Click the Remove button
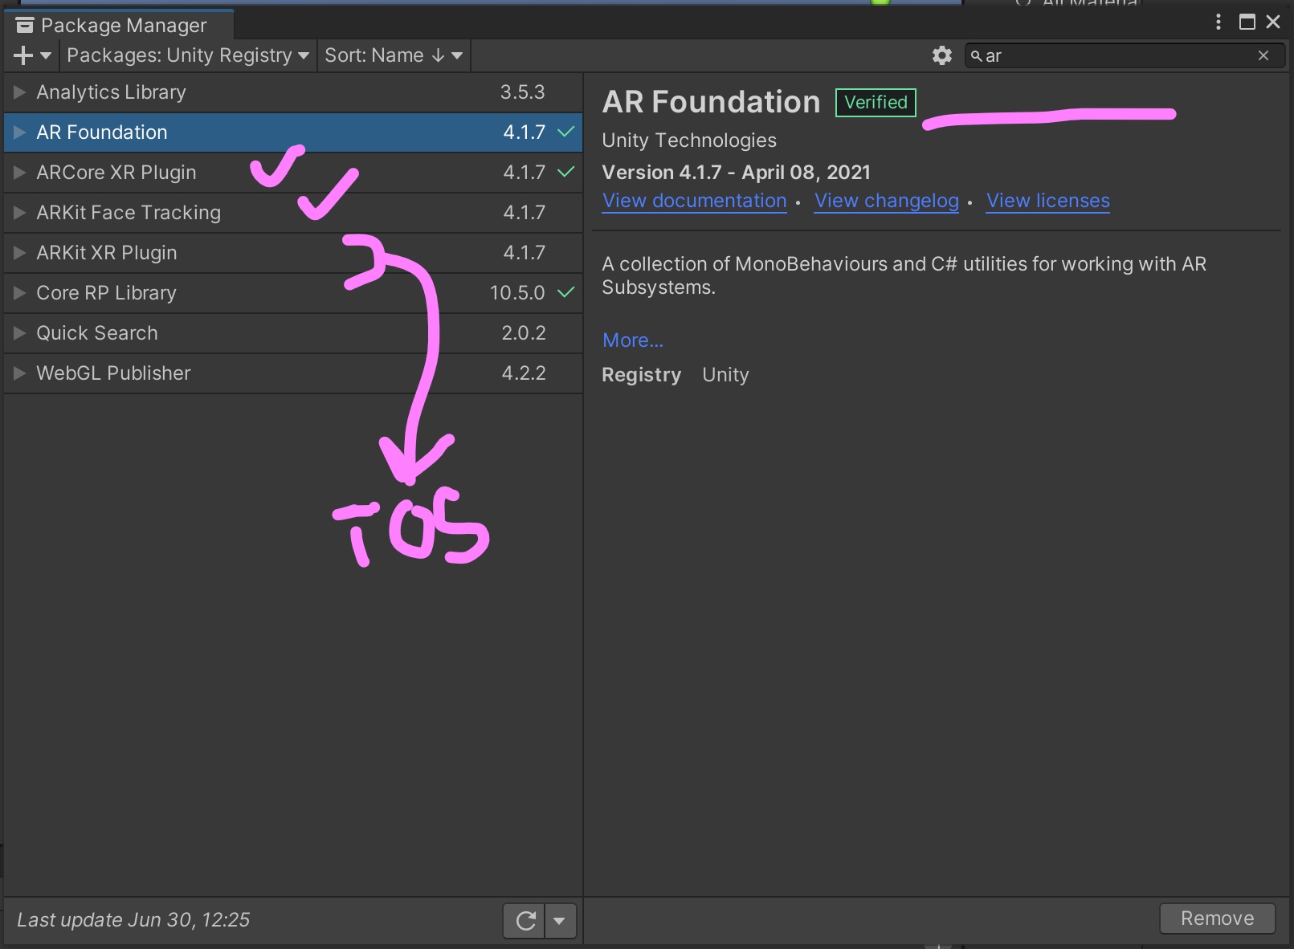 click(1218, 918)
